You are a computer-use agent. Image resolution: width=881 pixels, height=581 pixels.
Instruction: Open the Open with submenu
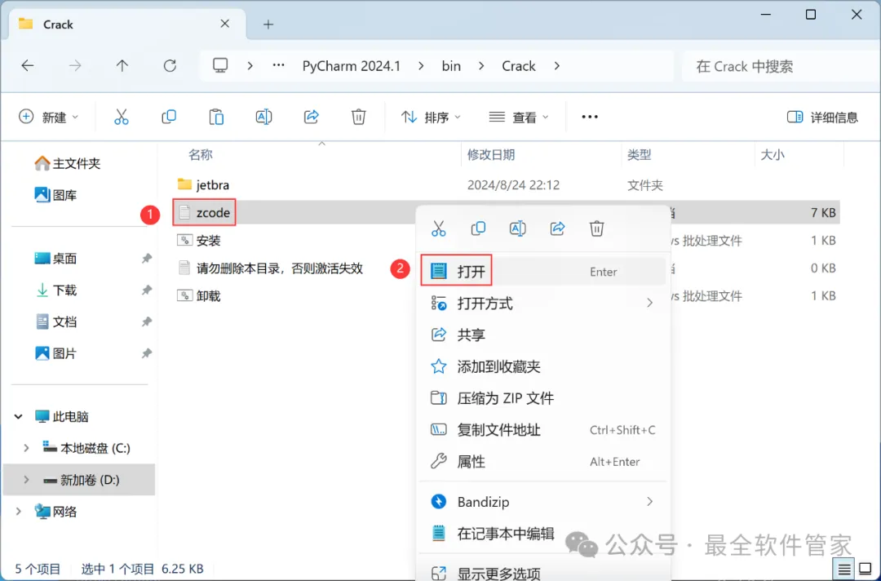(542, 304)
